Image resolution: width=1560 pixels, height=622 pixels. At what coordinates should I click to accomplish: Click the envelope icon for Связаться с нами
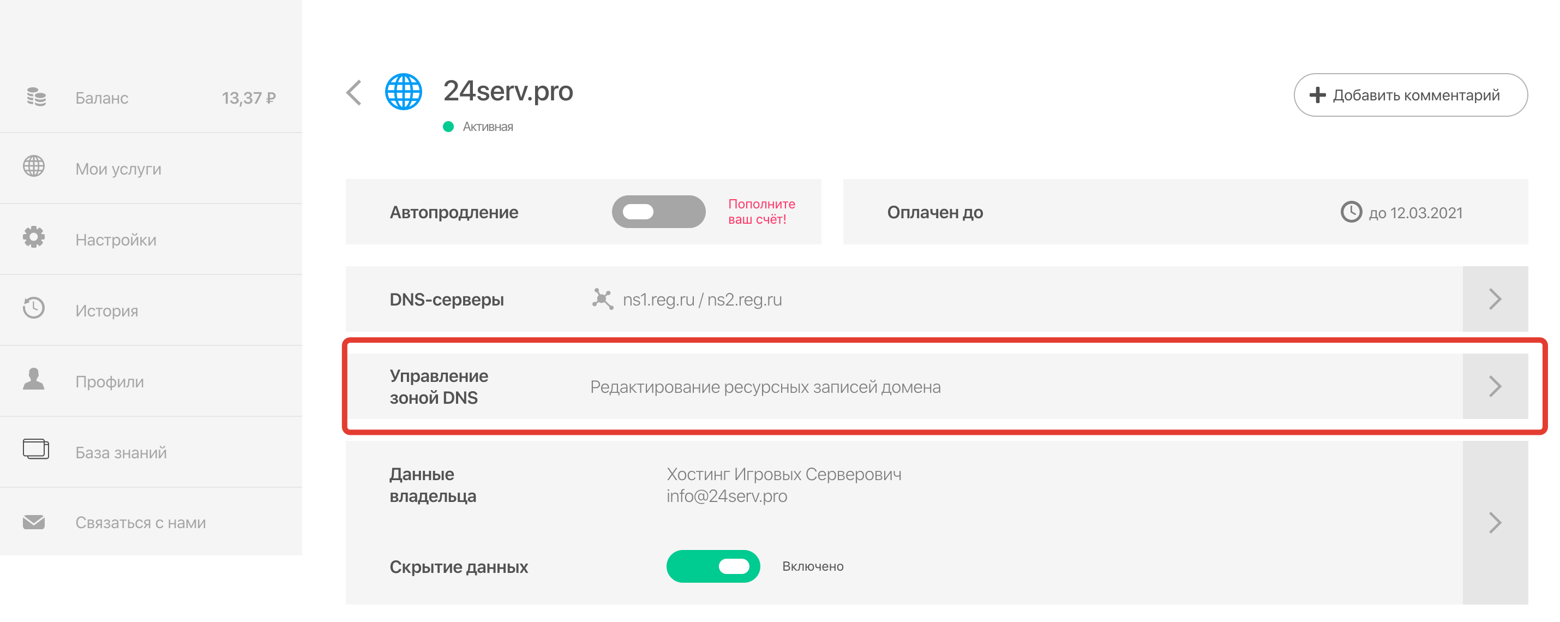pyautogui.click(x=34, y=522)
